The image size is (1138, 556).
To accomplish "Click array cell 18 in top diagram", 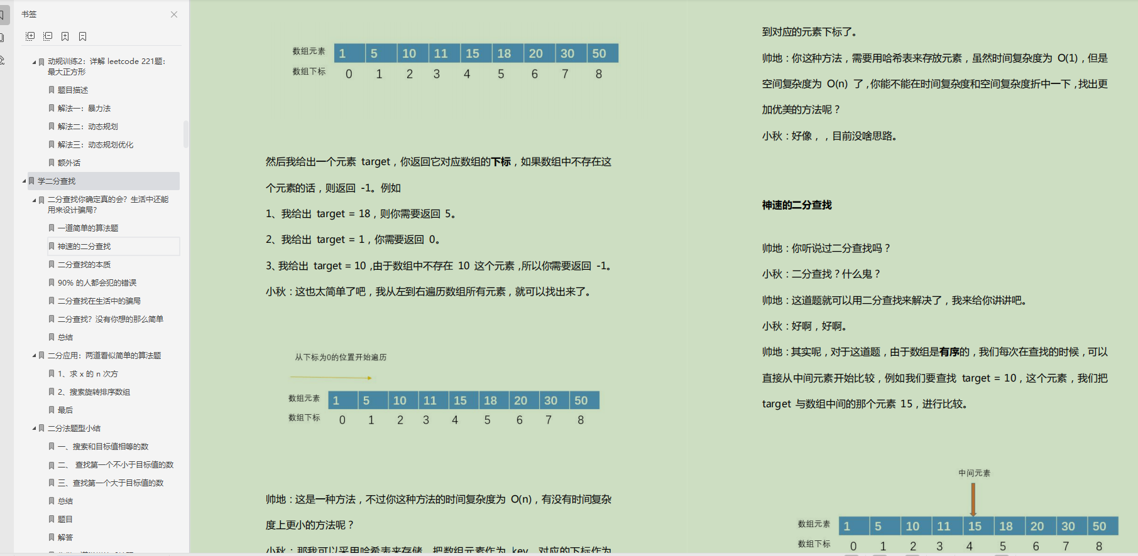I will point(508,53).
